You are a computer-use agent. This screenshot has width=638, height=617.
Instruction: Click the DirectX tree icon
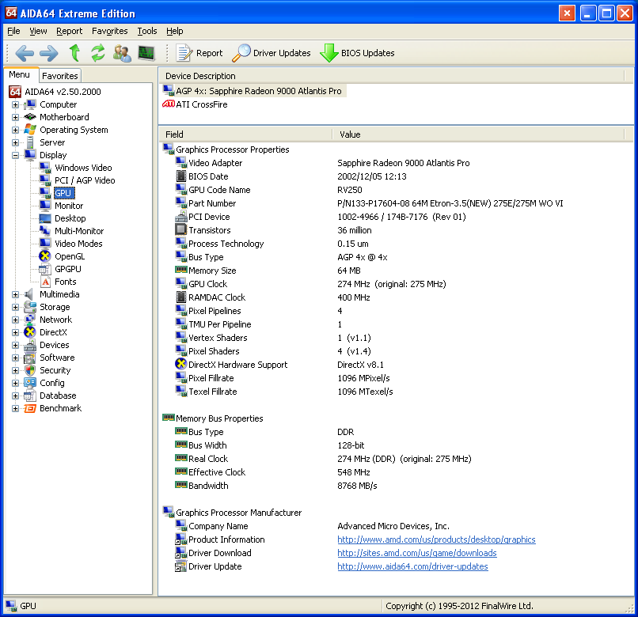click(30, 332)
